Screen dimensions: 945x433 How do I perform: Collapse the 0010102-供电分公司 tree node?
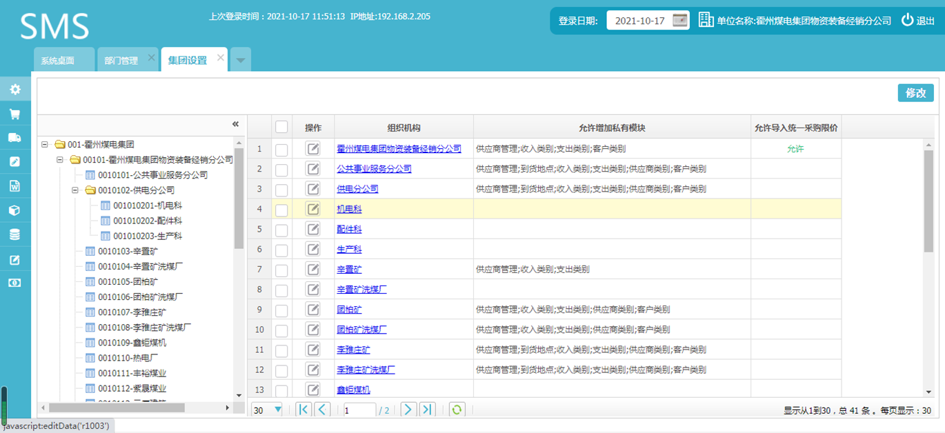pyautogui.click(x=75, y=190)
